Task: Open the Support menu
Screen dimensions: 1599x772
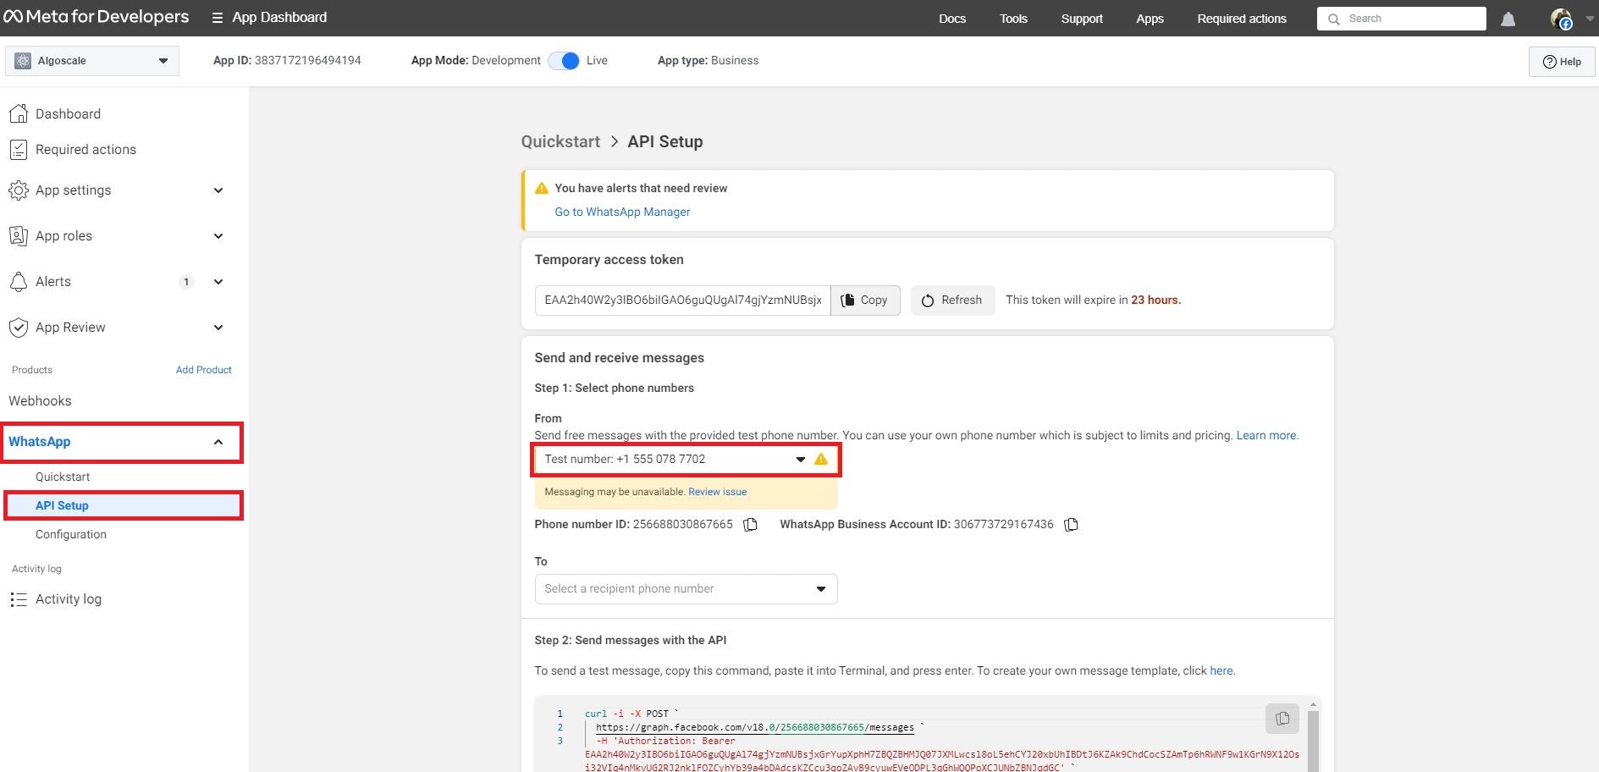Action: click(1082, 19)
